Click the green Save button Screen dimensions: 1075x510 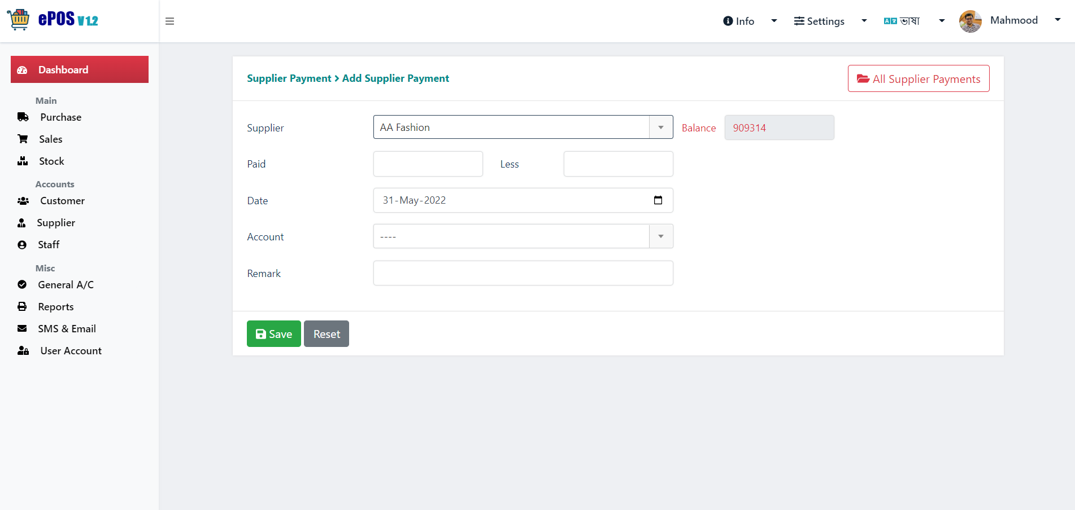point(274,334)
